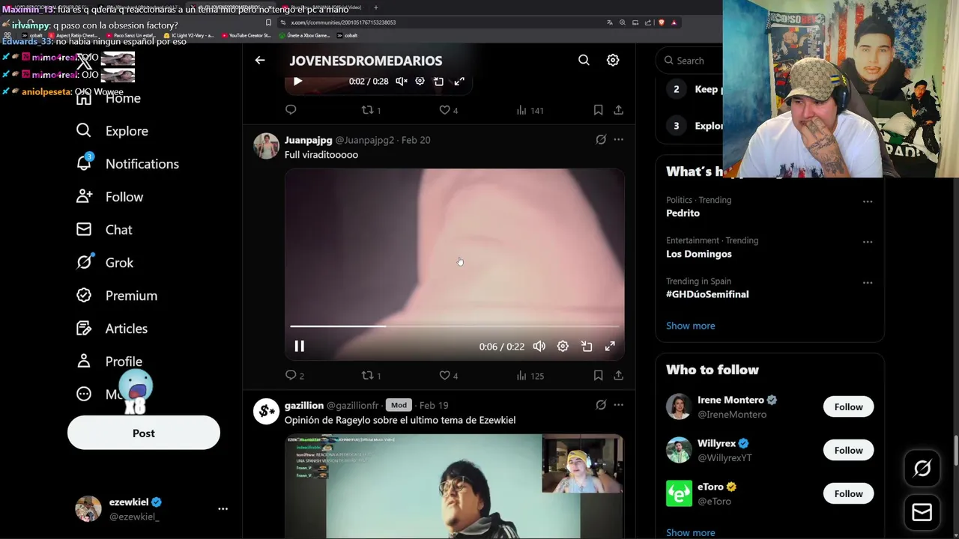
Task: Click the Post button
Action: pos(144,433)
